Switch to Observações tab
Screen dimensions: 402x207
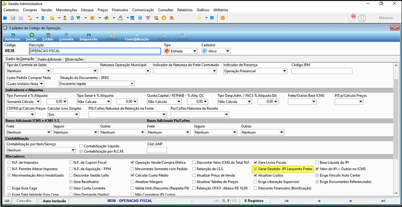[74, 59]
